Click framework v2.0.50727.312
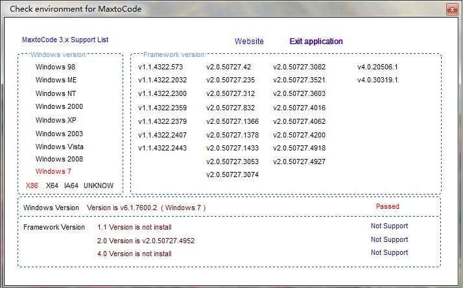 pyautogui.click(x=231, y=93)
